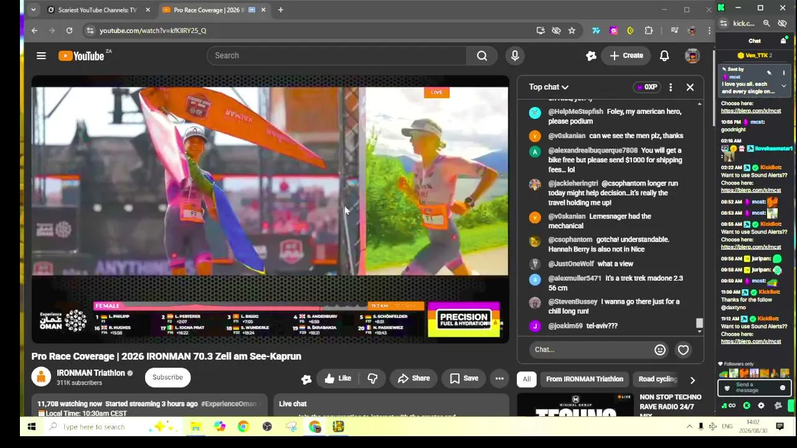Open a new browser tab

coord(281,10)
